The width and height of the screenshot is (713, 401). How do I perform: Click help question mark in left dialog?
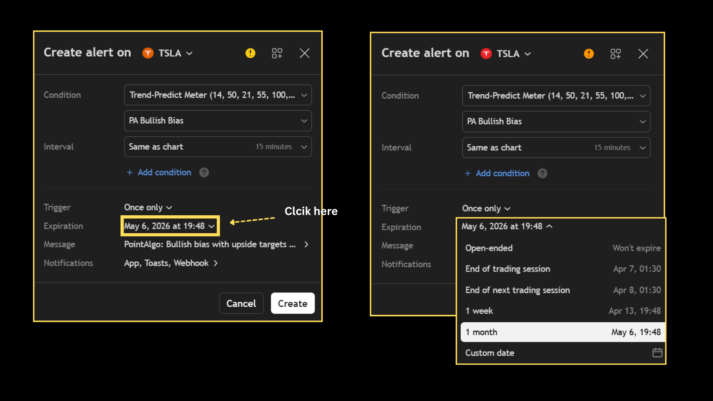coord(204,172)
